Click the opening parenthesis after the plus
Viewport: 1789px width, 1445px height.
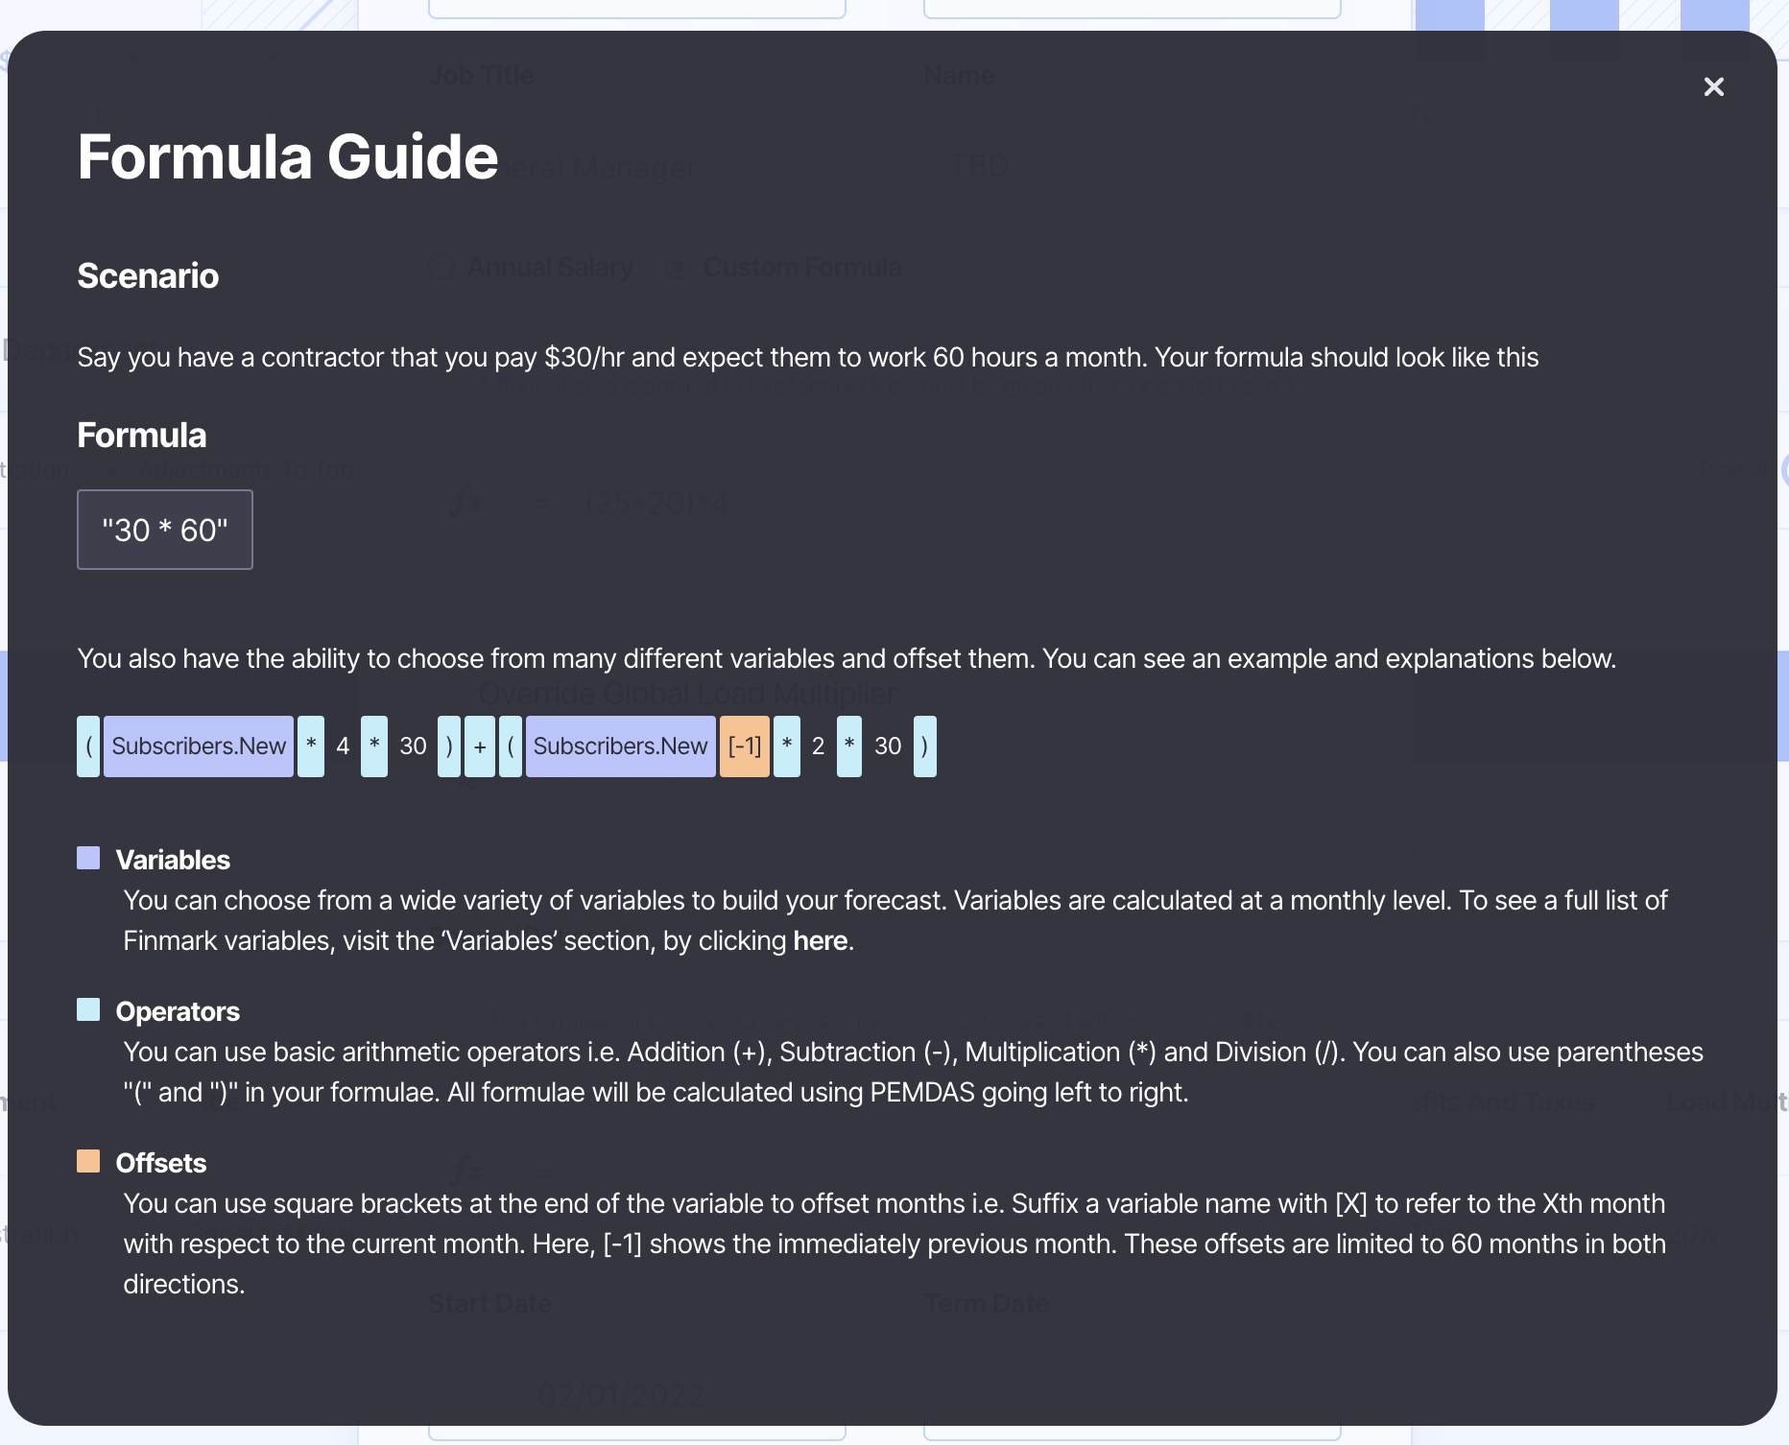(x=511, y=746)
